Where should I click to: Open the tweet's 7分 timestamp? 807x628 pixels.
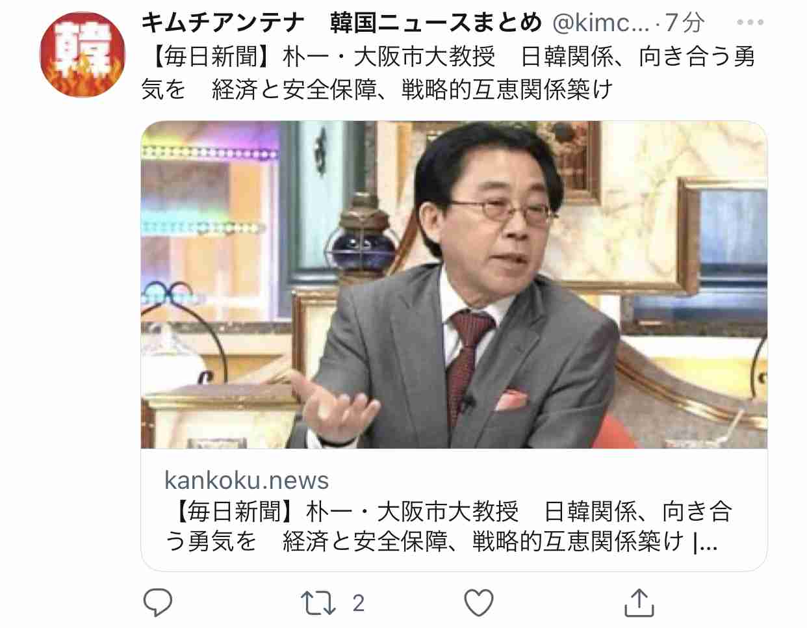coord(685,23)
